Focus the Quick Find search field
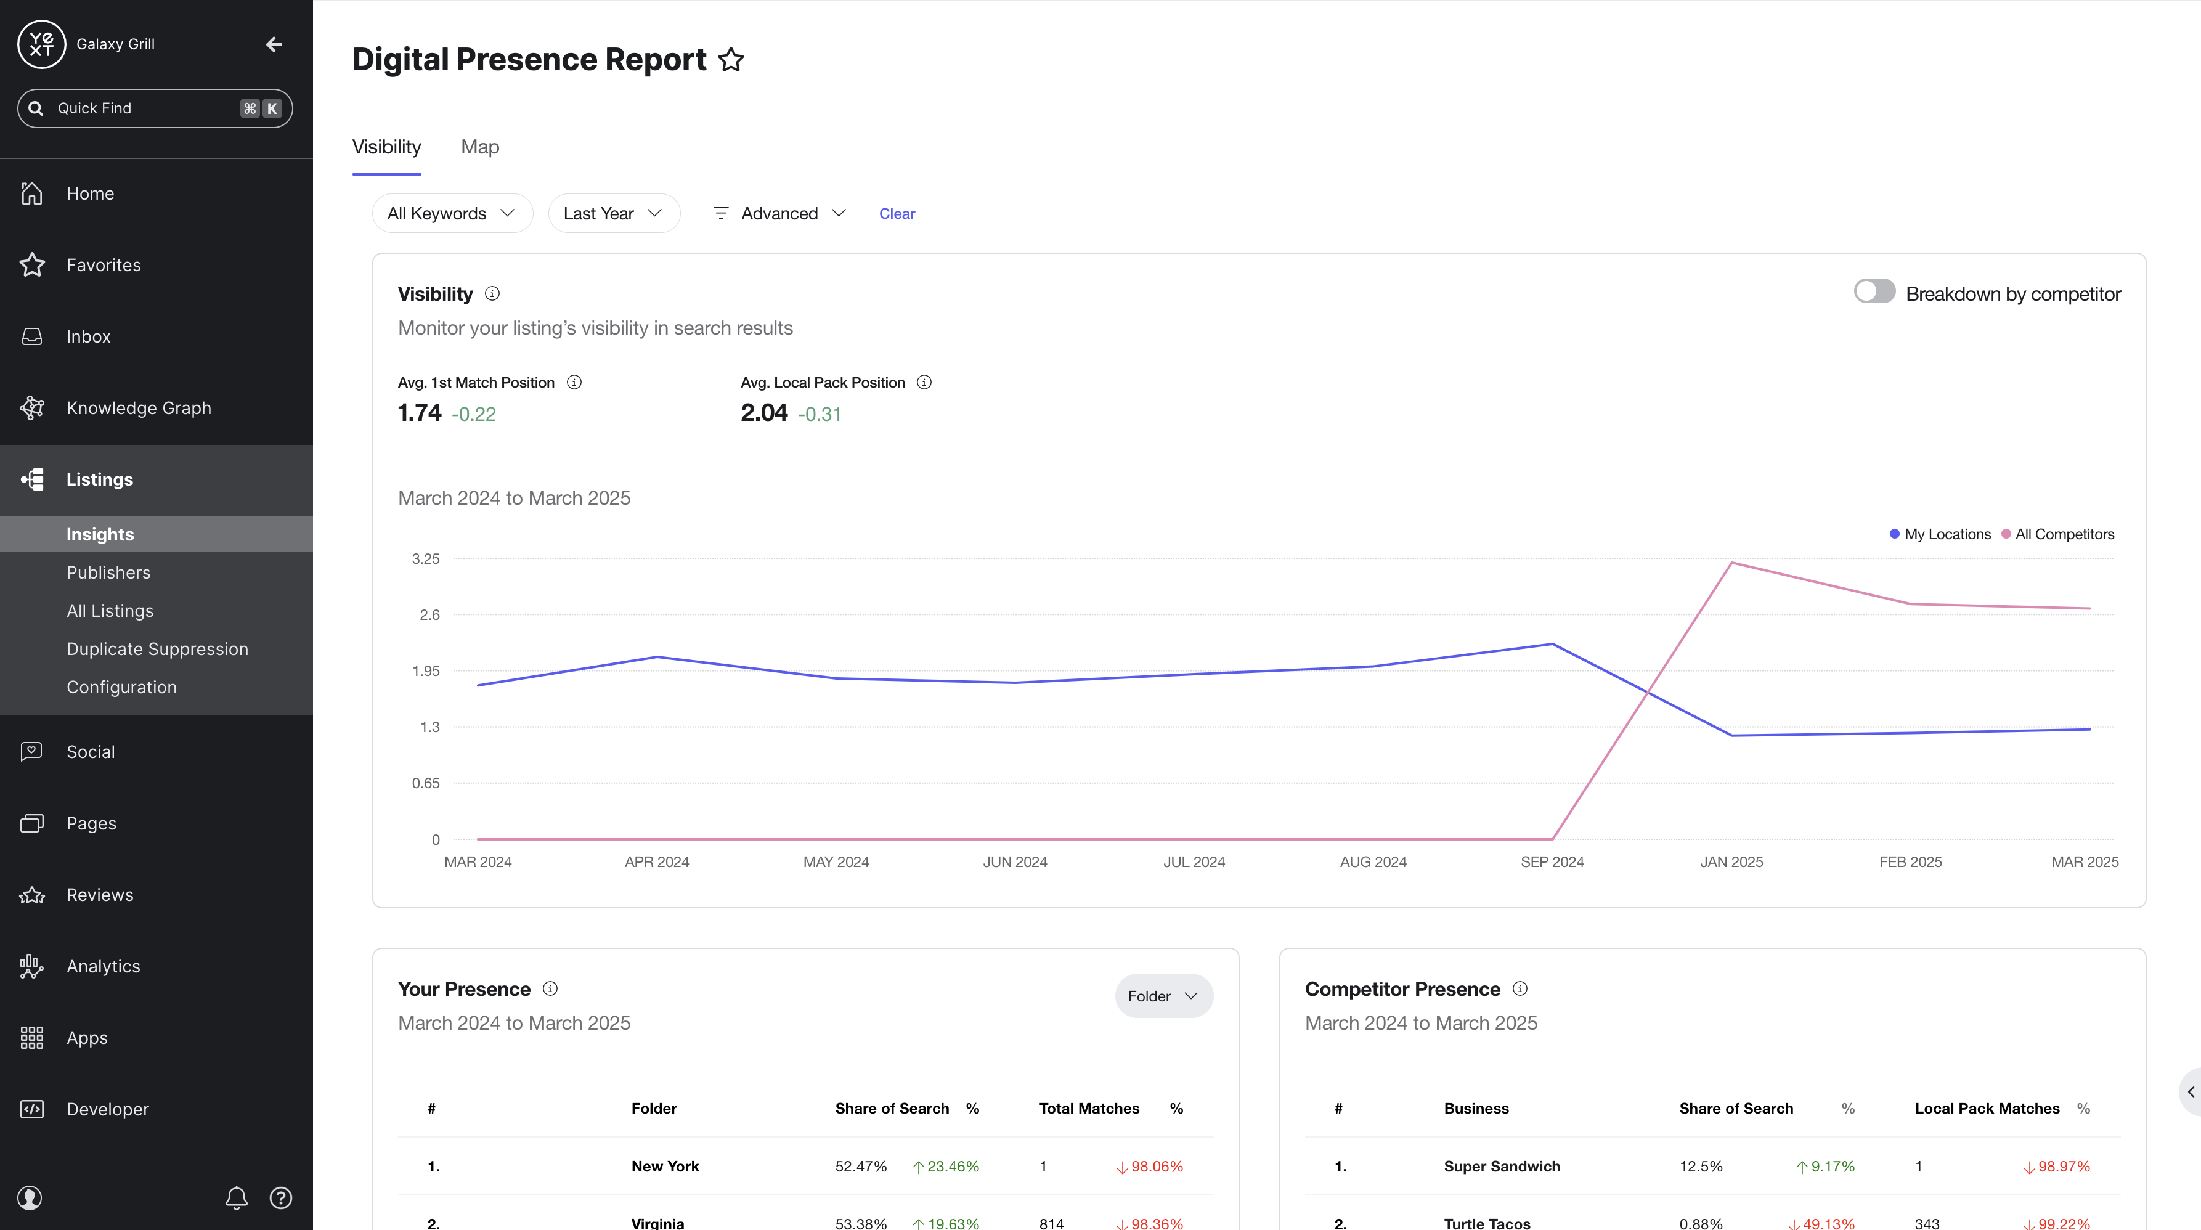 point(155,108)
